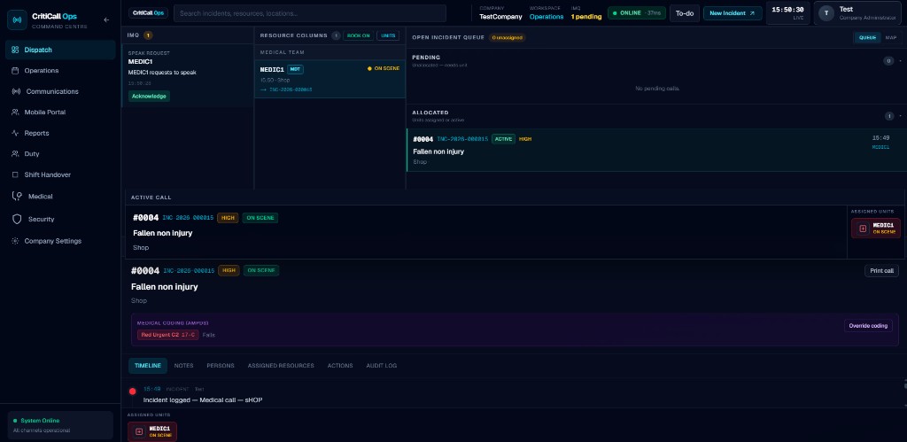Click the Override coding button
Viewport: 907px width, 442px height.
[x=868, y=326]
